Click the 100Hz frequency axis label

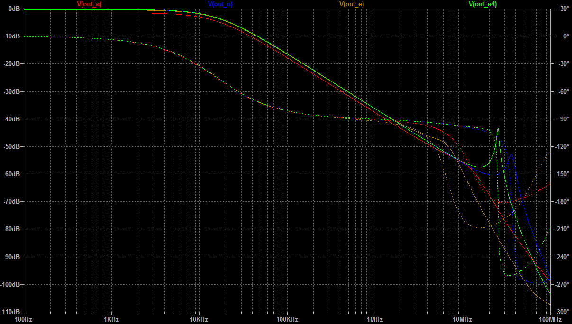point(23,320)
